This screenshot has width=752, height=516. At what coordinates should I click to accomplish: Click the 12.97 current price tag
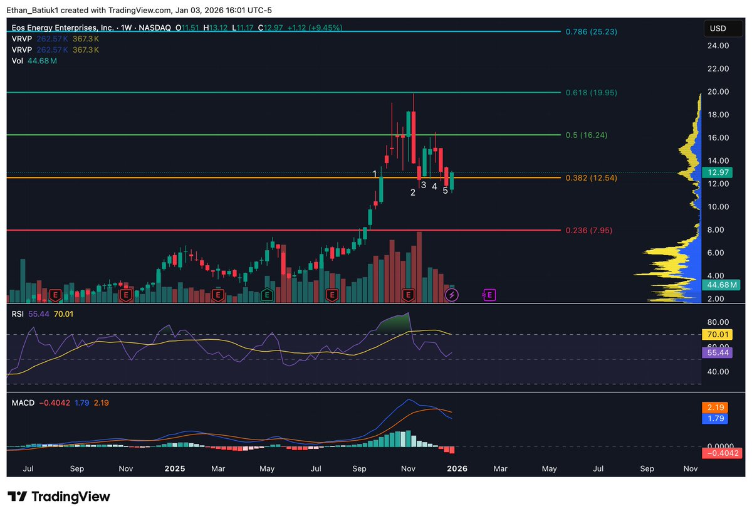pos(718,172)
